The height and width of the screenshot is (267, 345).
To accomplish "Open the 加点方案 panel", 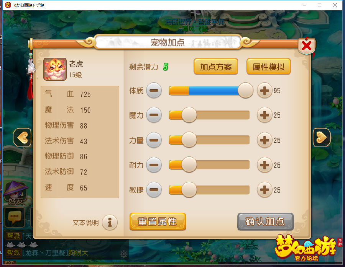I will (x=216, y=67).
